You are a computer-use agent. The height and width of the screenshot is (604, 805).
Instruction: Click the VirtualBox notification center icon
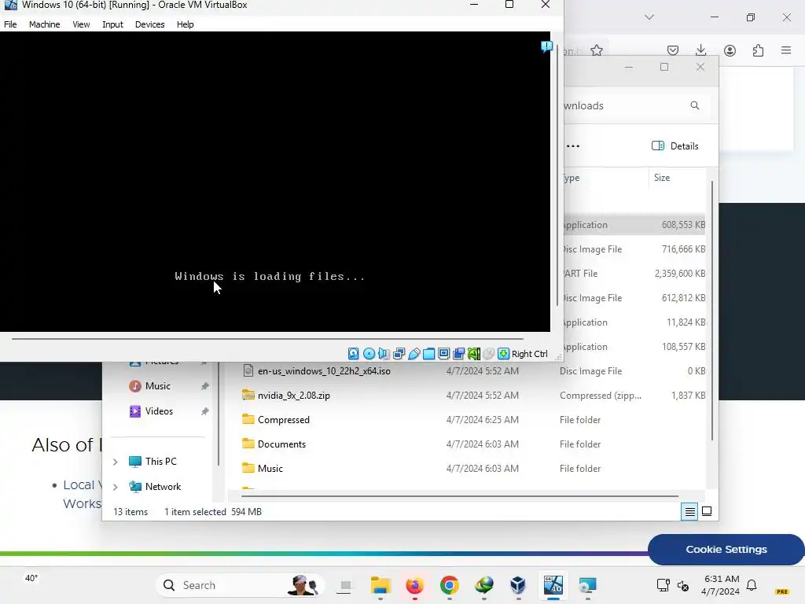point(547,46)
